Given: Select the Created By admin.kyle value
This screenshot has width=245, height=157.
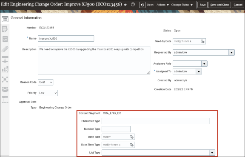Looking at the screenshot, I should pyautogui.click(x=180, y=80).
